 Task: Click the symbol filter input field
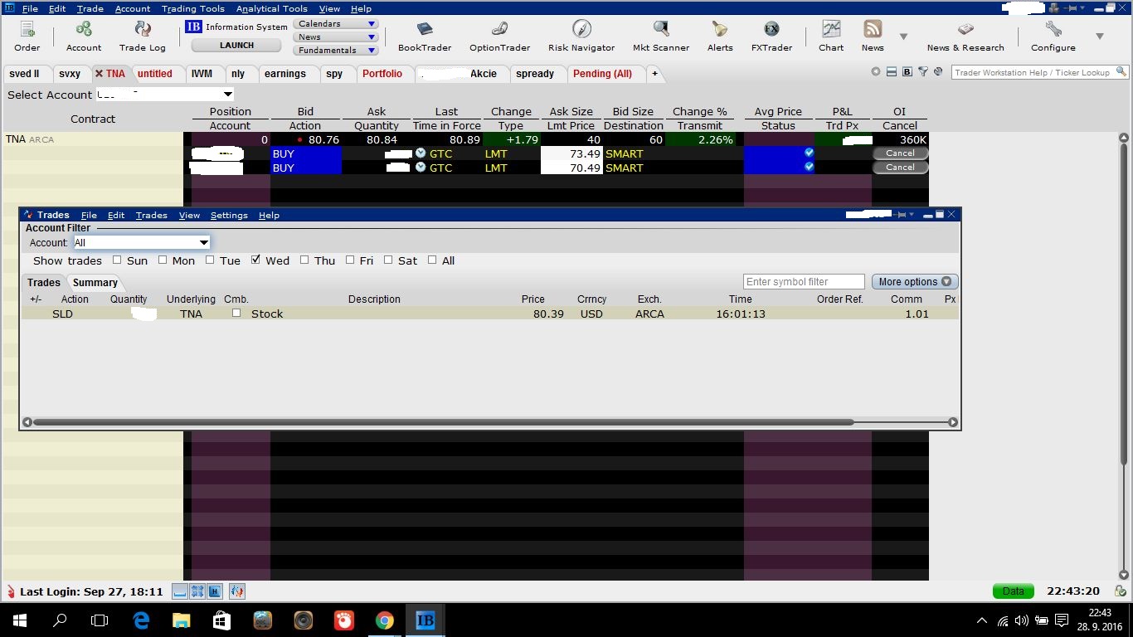coord(804,282)
